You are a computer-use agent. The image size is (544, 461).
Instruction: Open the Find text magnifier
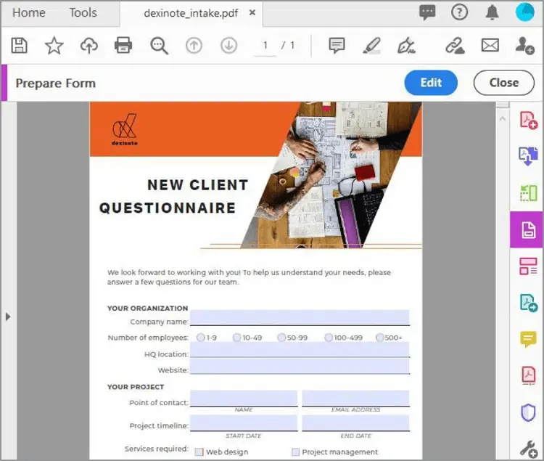159,46
